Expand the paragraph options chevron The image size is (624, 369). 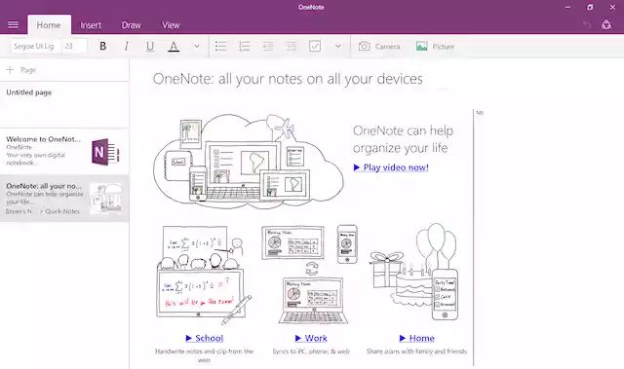point(338,46)
